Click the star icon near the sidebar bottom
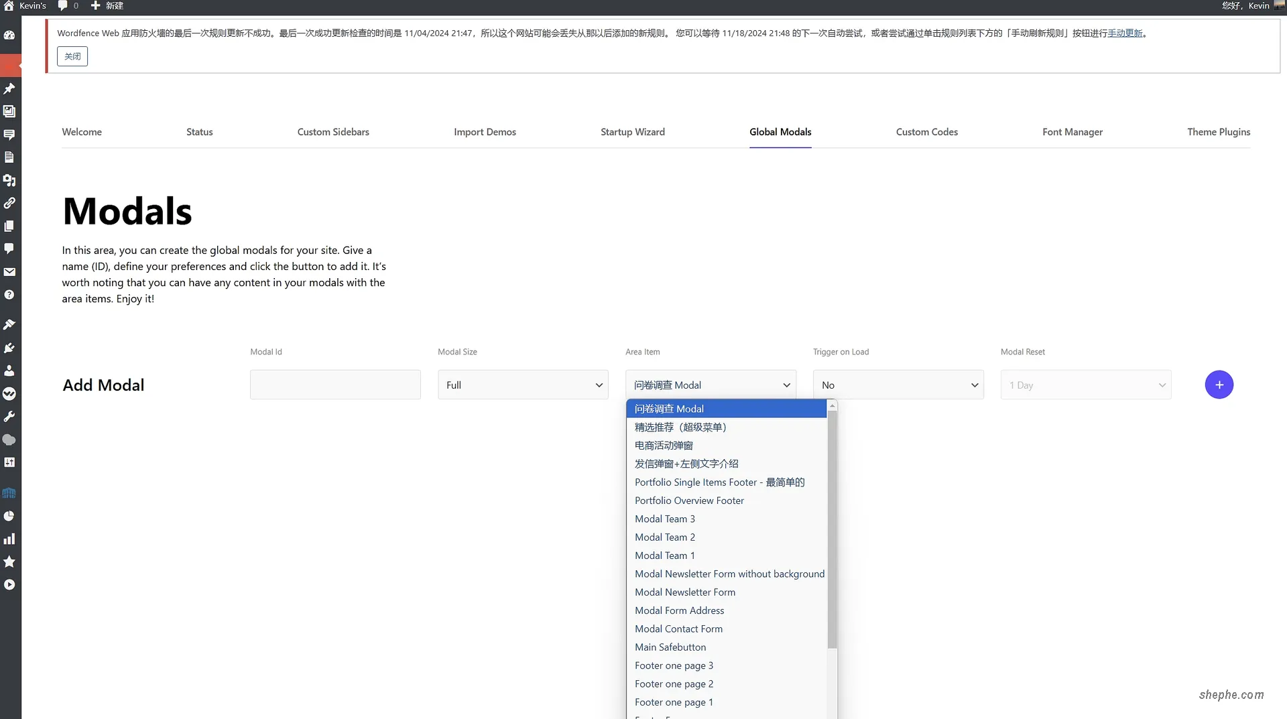The image size is (1287, 719). [9, 562]
